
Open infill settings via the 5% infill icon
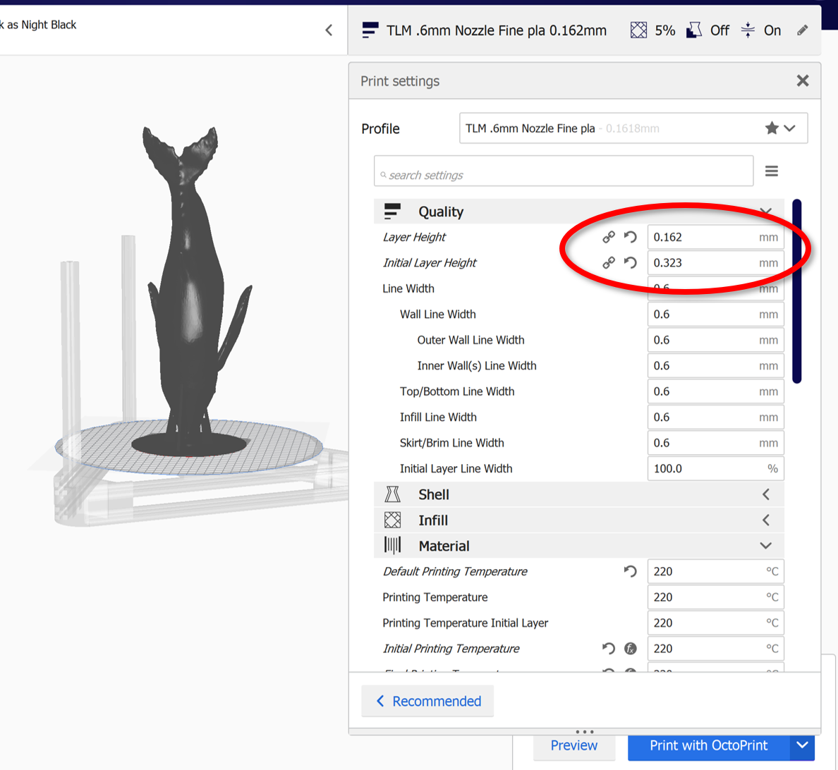(x=638, y=30)
